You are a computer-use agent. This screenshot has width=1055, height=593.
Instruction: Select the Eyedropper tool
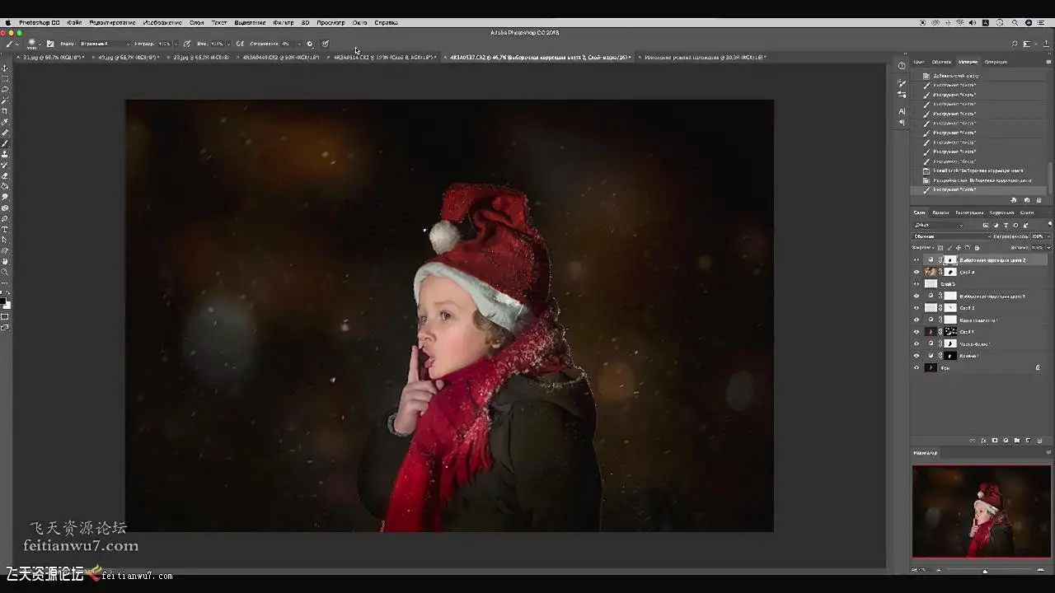point(5,122)
